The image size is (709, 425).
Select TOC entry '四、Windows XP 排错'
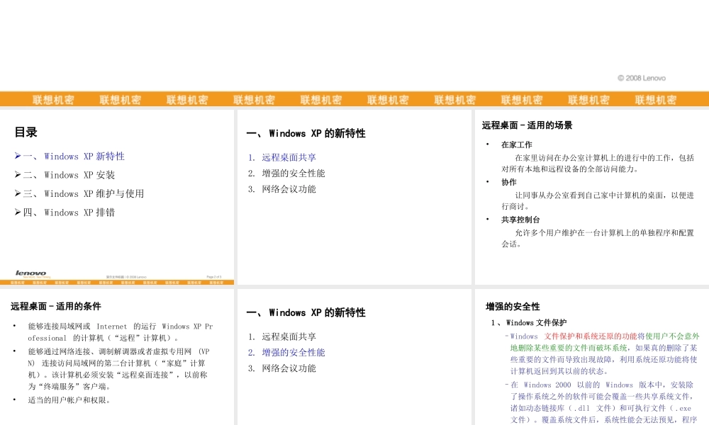(x=65, y=212)
